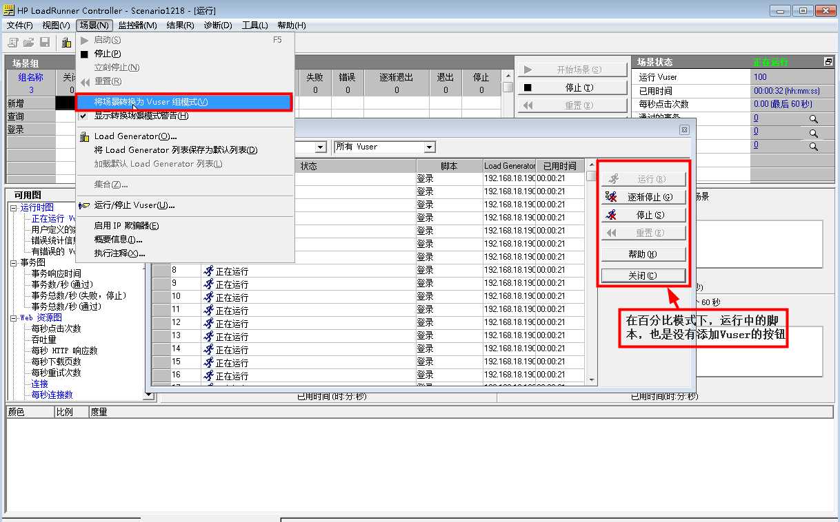The image size is (840, 522).
Task: Click the Save floppy disk toolbar icon
Action: pyautogui.click(x=45, y=43)
